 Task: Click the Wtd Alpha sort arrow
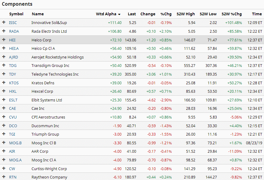[119, 14]
